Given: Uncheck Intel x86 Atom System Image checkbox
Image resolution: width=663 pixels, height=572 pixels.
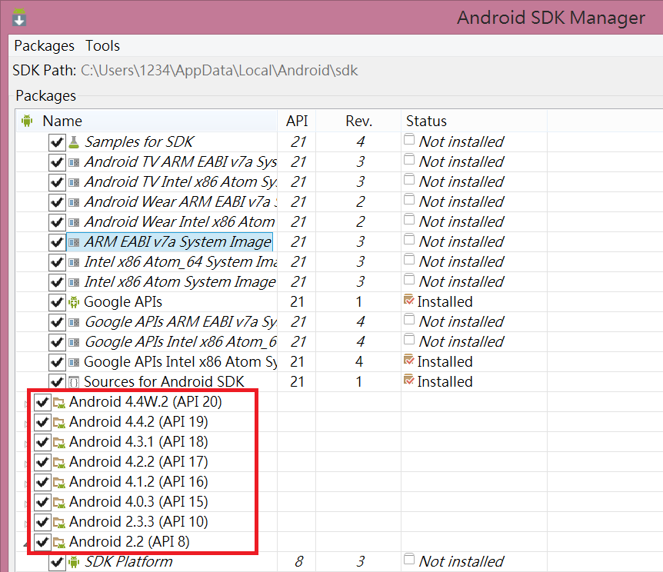Looking at the screenshot, I should point(57,282).
